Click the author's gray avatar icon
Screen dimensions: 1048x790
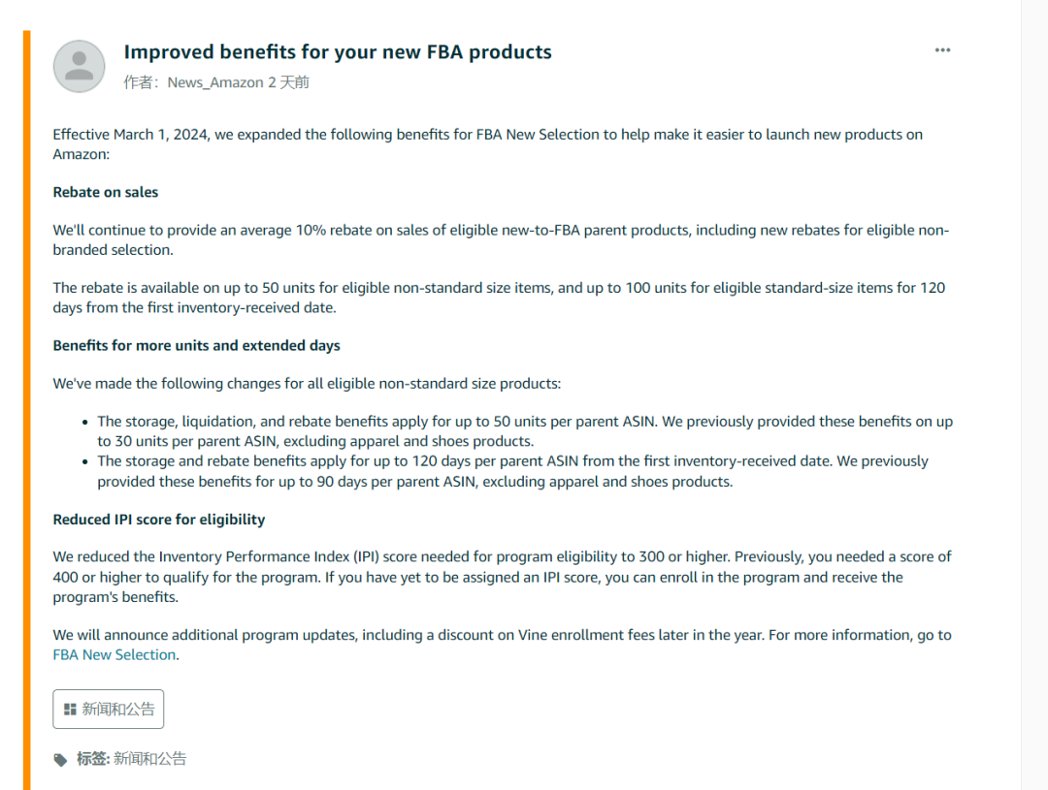(x=79, y=66)
